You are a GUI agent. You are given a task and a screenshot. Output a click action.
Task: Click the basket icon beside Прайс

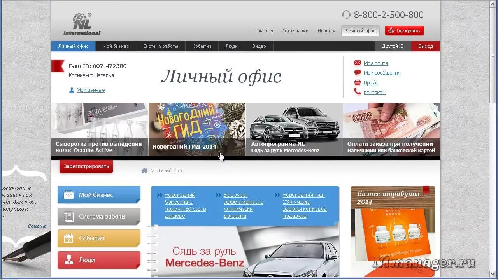(357, 82)
